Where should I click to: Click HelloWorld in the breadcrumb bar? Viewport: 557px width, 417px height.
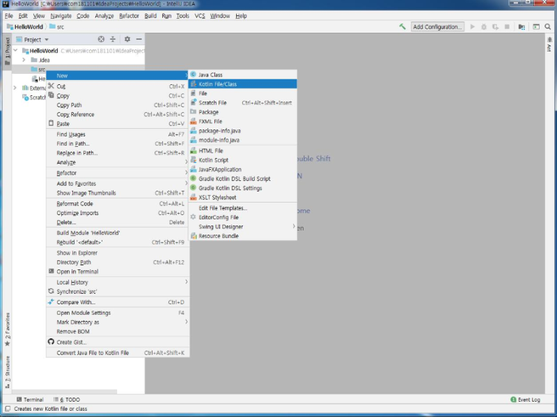pos(25,26)
